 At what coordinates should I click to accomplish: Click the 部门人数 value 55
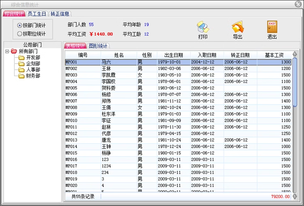[x=91, y=25]
